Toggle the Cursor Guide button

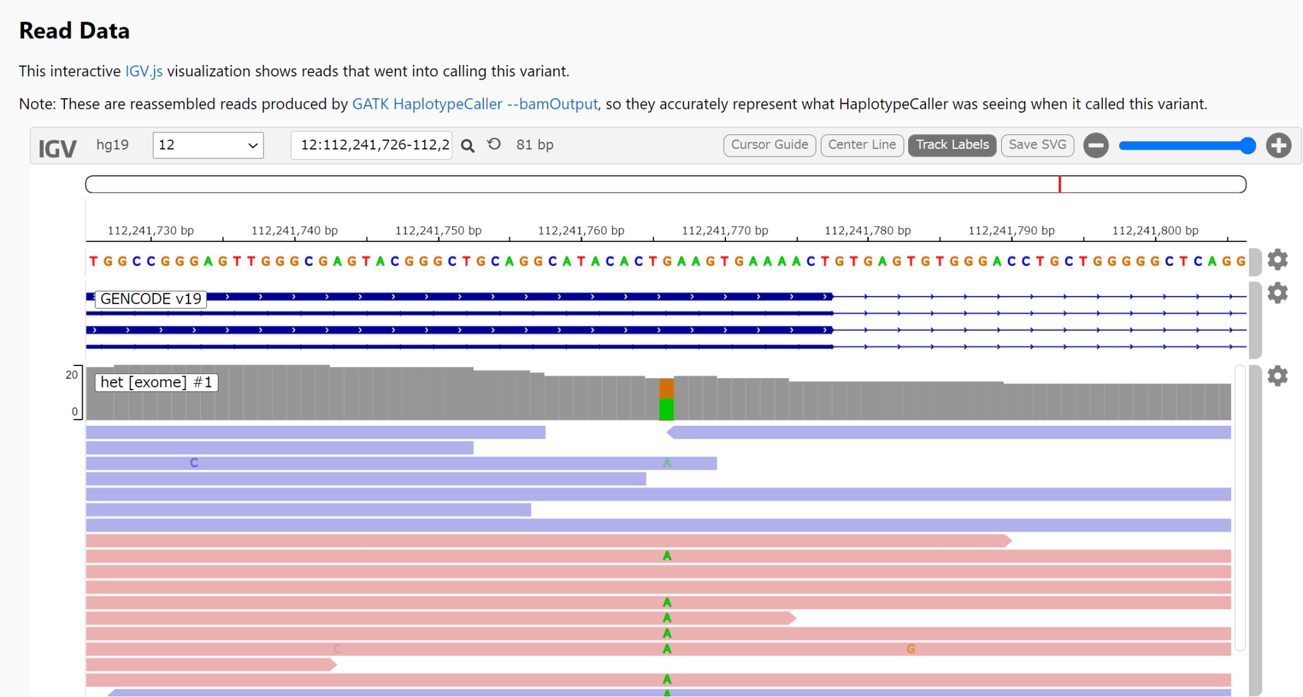[769, 145]
